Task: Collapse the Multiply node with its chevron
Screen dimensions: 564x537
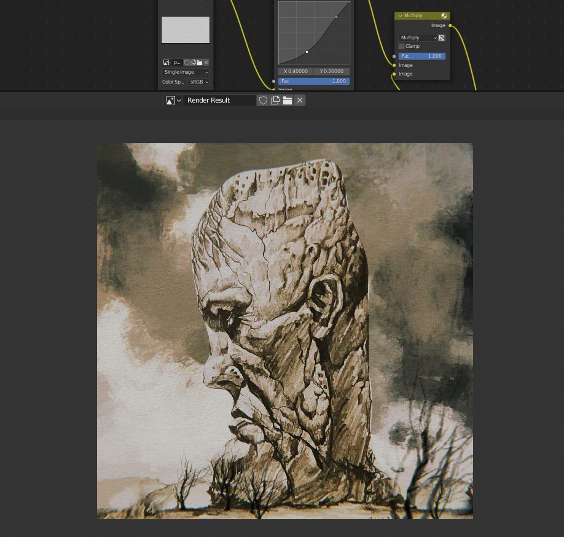Action: click(400, 16)
